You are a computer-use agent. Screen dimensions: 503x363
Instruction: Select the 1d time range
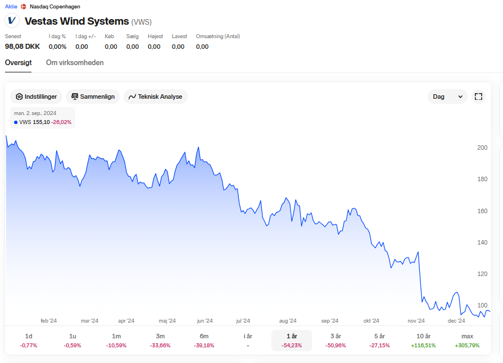click(x=29, y=340)
